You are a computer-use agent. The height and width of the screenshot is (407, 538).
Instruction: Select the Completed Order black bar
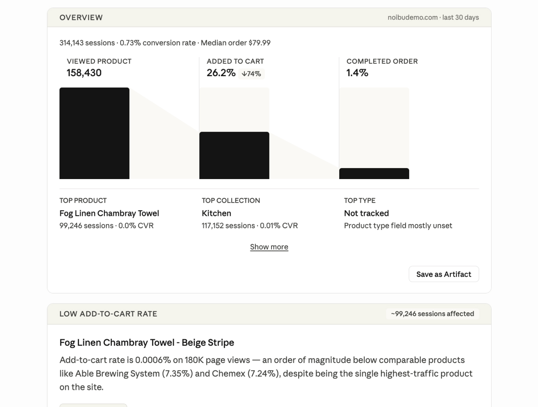coord(374,174)
